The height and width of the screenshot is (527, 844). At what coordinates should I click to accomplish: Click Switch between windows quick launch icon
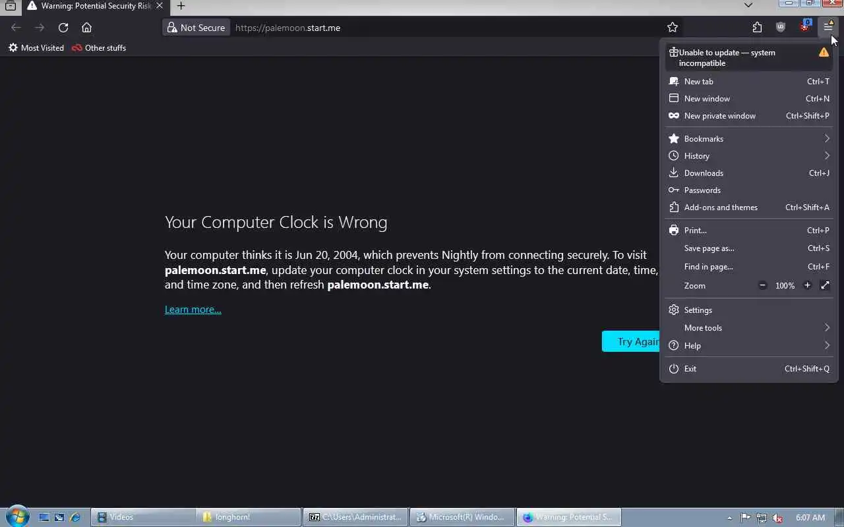click(x=59, y=517)
